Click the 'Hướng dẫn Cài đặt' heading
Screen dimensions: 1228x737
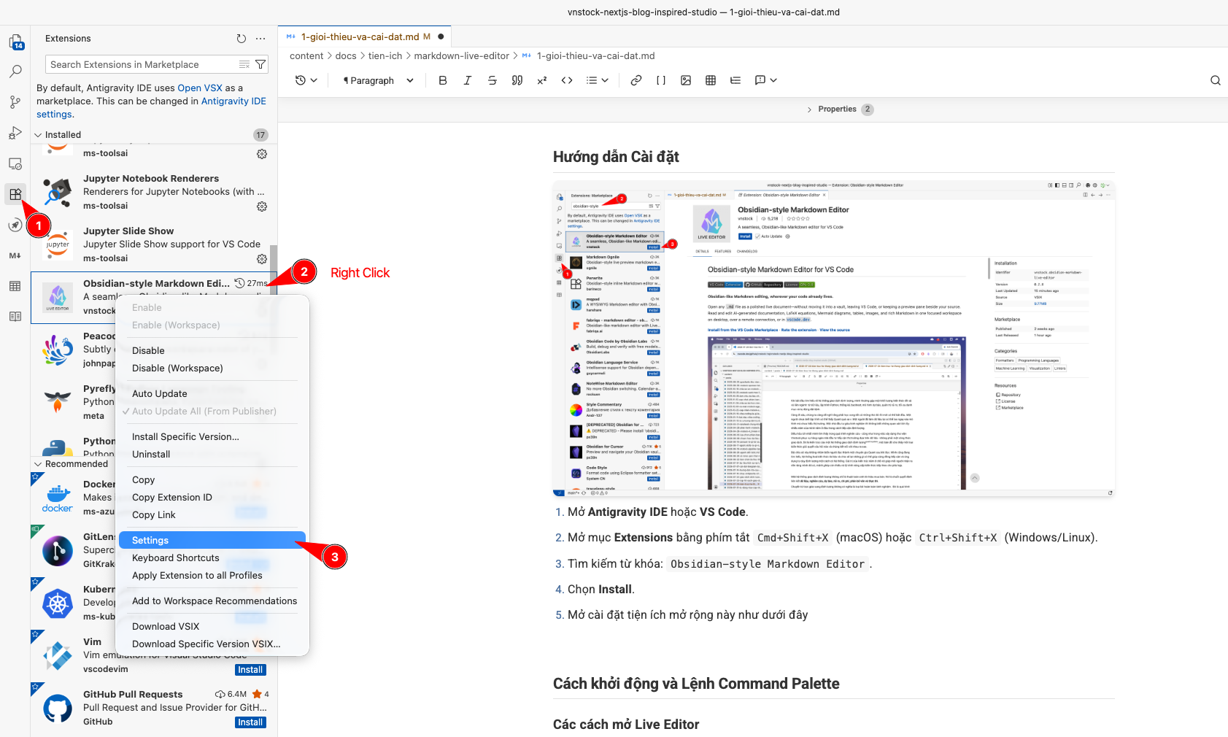(616, 157)
